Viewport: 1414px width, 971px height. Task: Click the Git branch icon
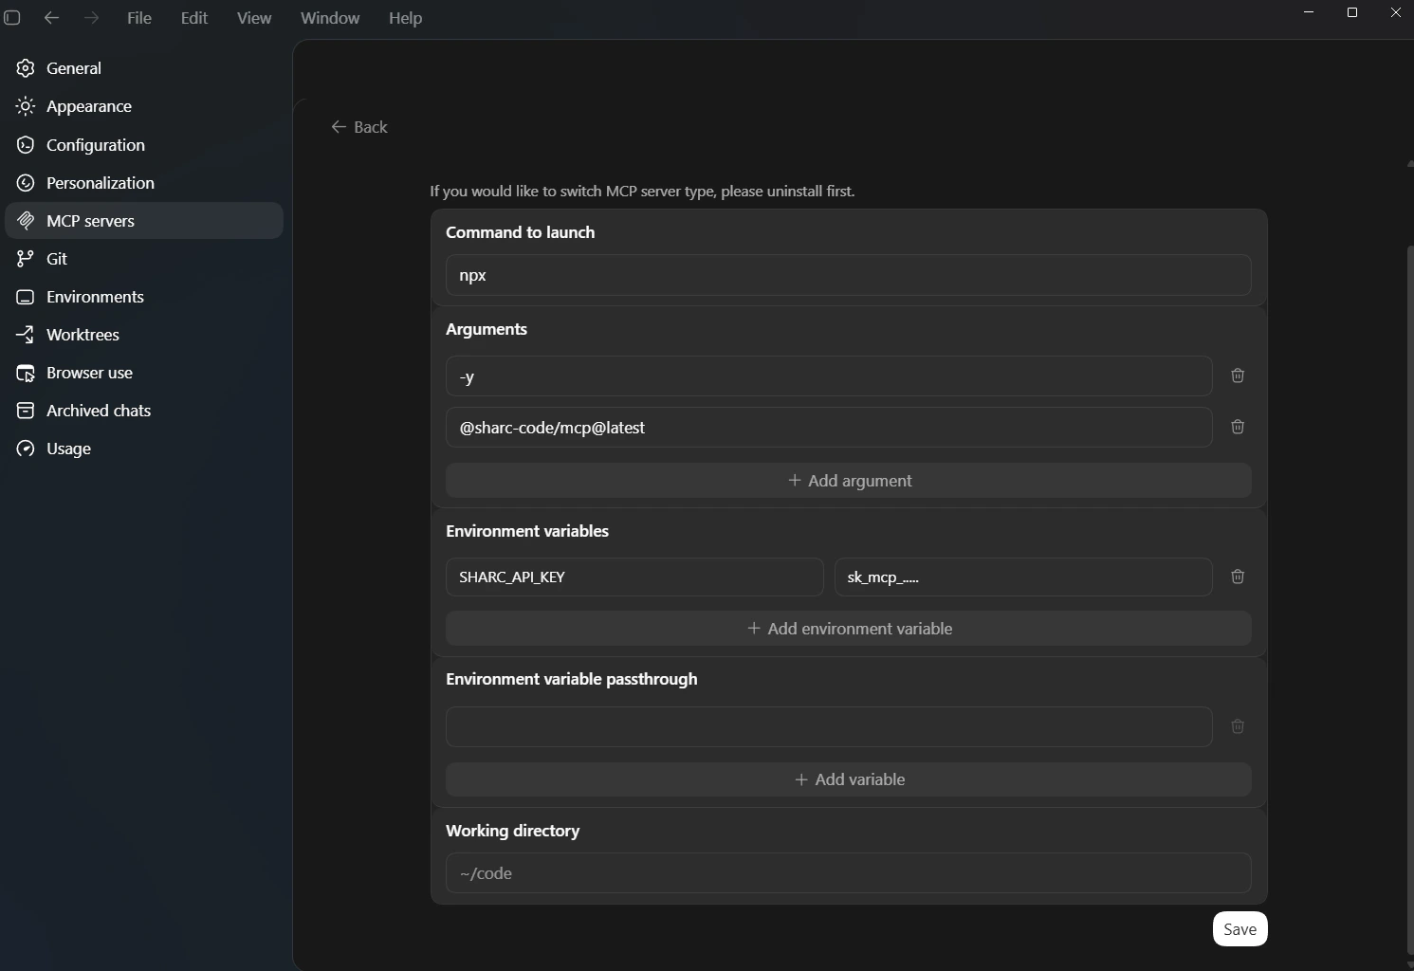tap(26, 259)
